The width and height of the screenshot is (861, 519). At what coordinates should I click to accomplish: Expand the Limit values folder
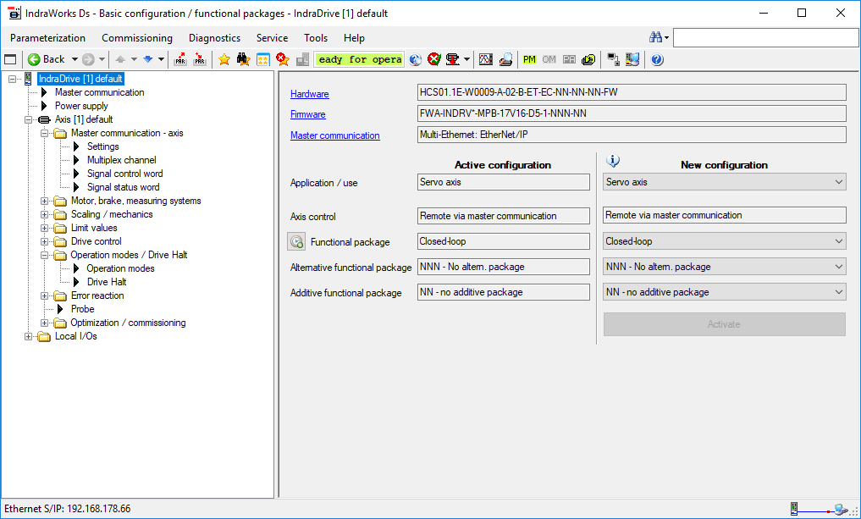coord(45,228)
